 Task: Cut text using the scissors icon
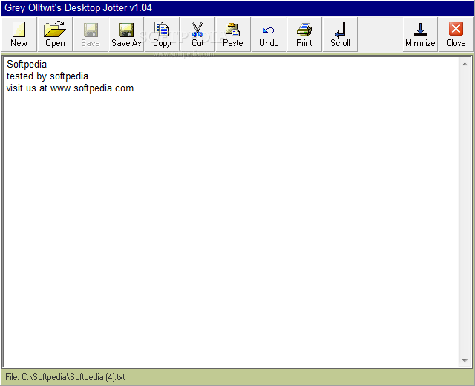click(x=197, y=34)
